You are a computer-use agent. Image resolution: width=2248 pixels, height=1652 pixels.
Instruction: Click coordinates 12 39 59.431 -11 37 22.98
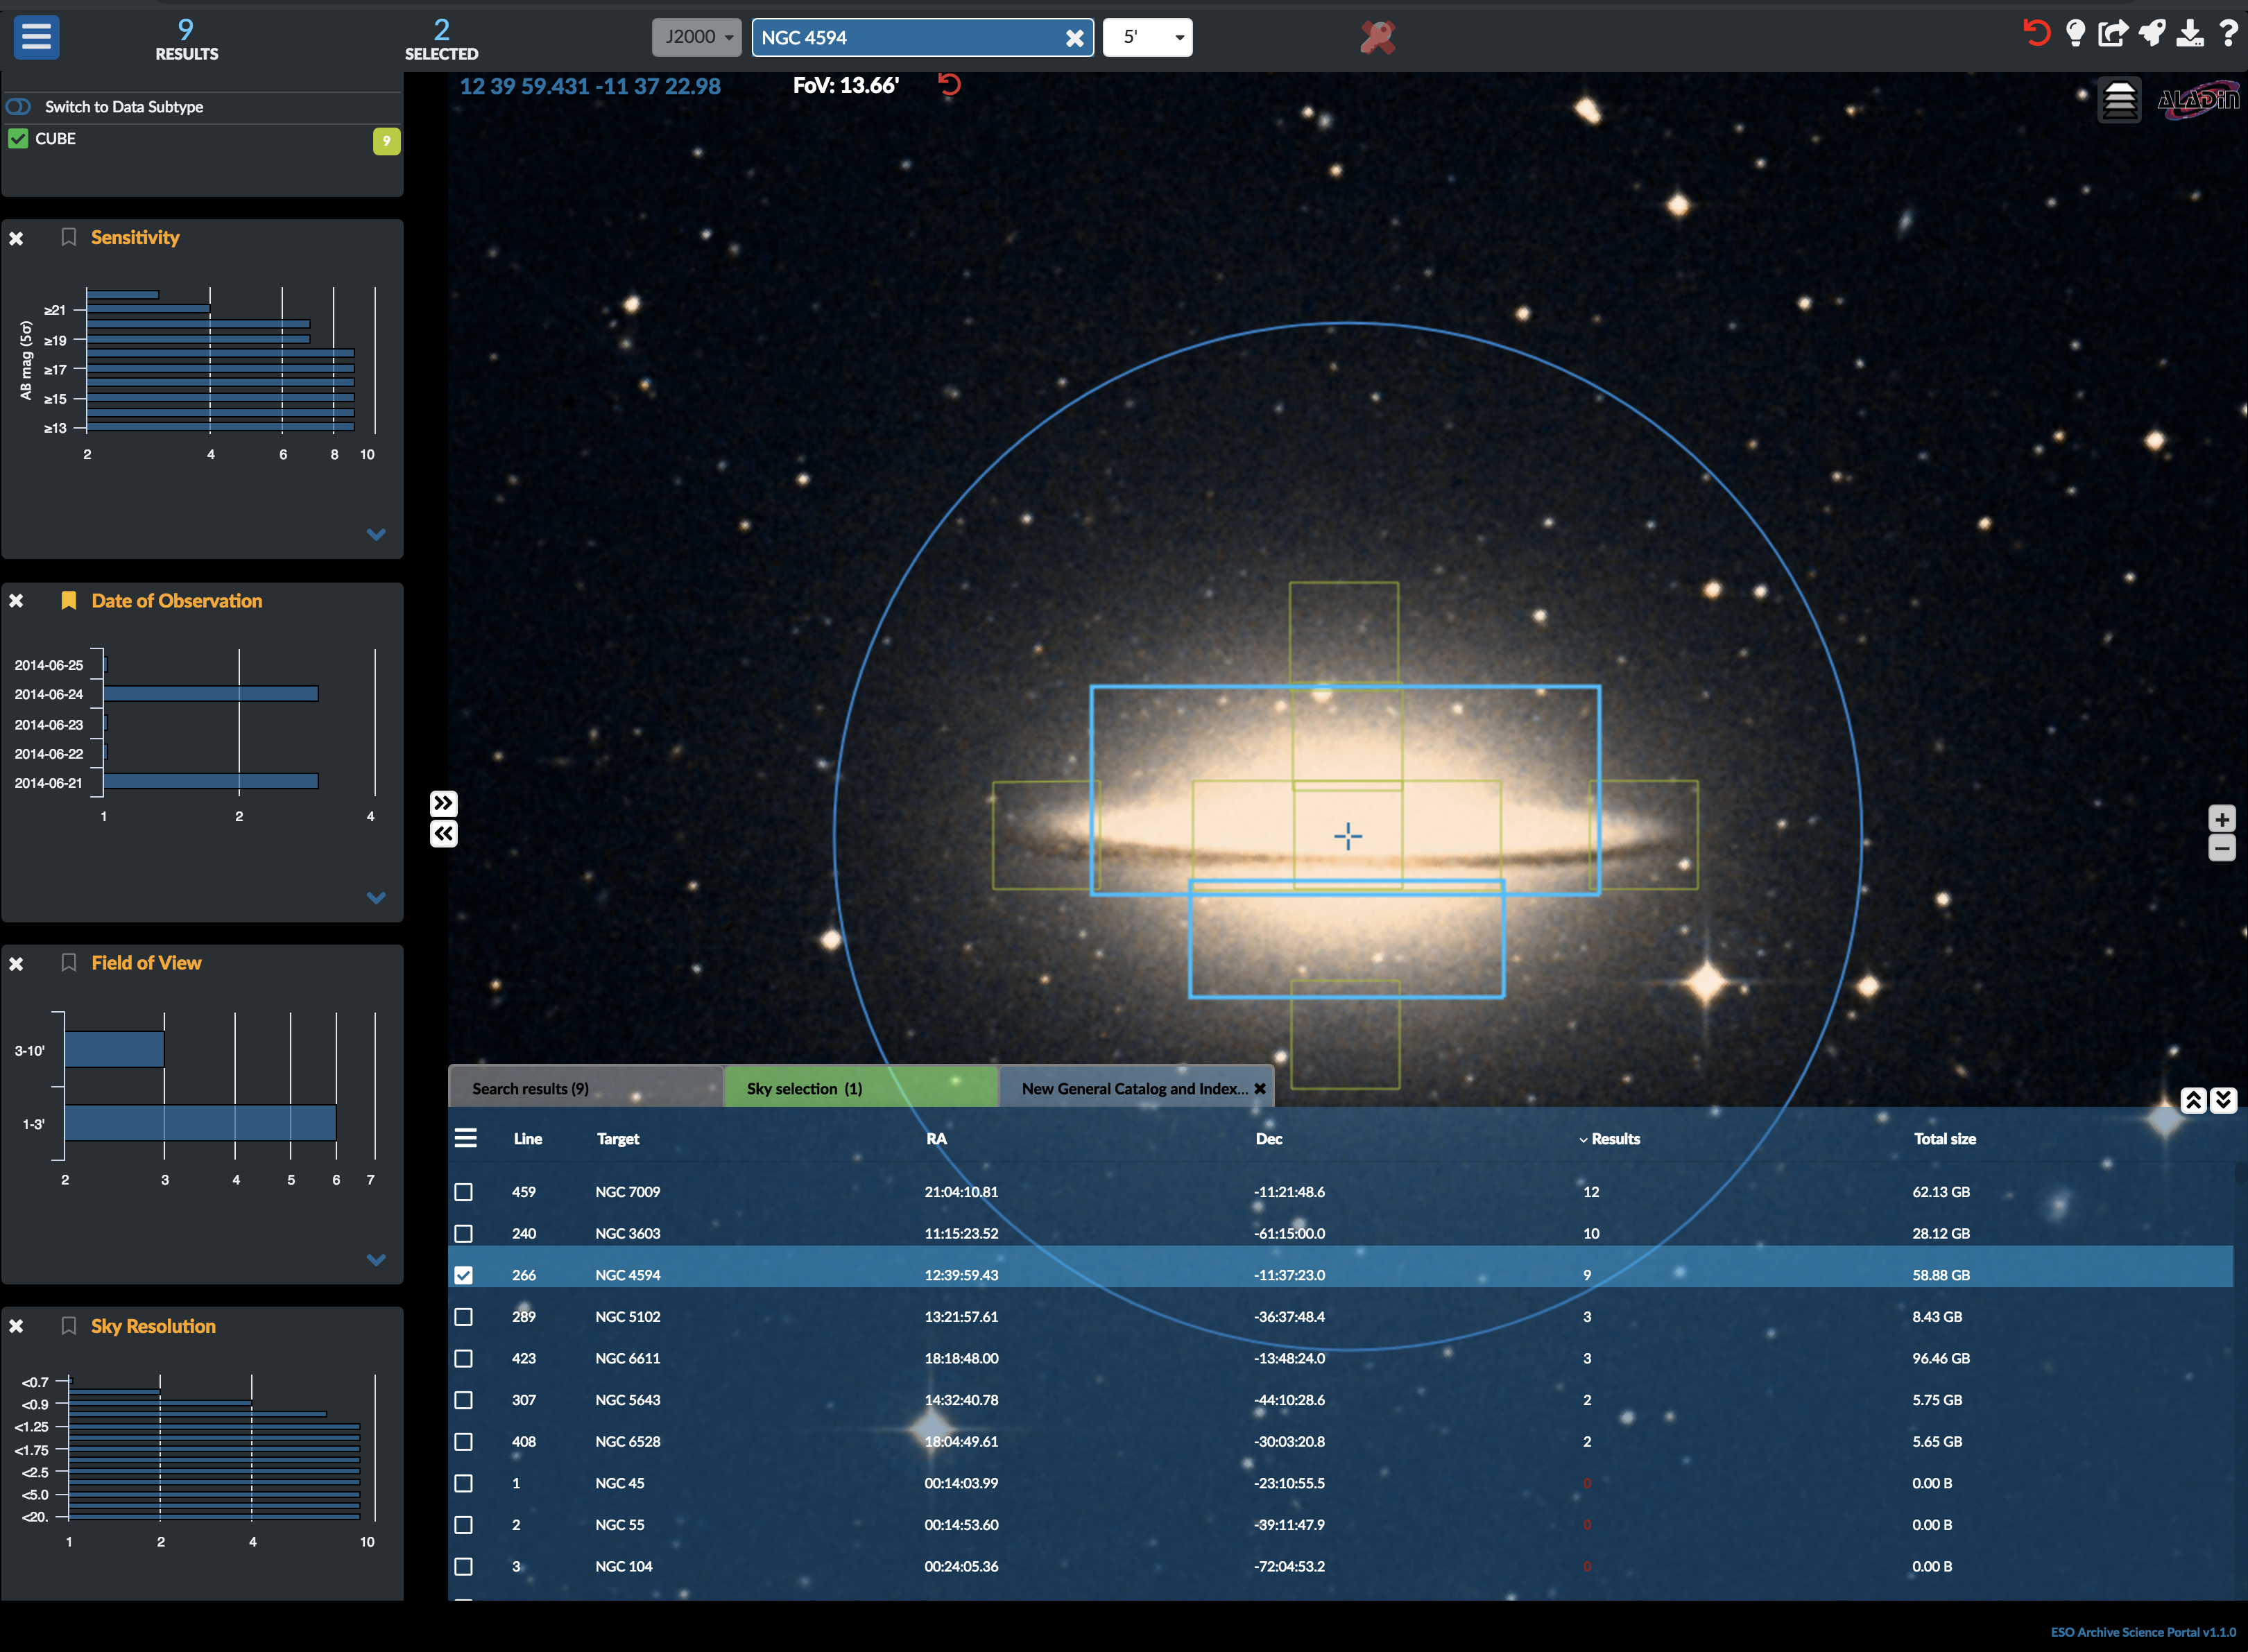[x=590, y=86]
